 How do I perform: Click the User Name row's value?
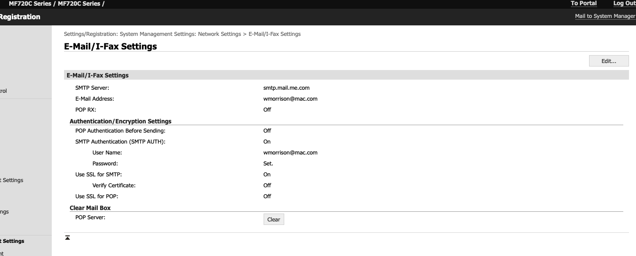(290, 153)
